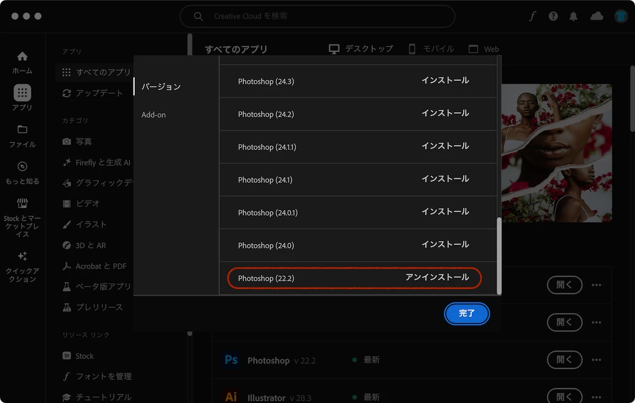The width and height of the screenshot is (635, 403).
Task: Click the Photoshop (24.3) version label
Action: pos(266,82)
